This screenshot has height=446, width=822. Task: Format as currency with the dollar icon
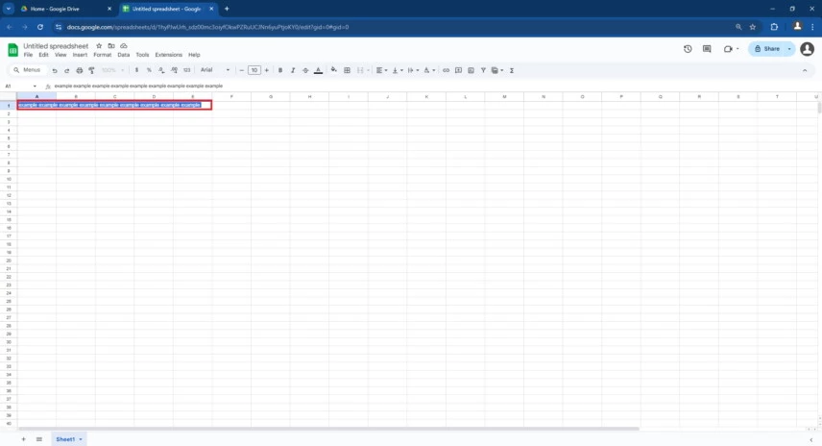click(x=136, y=70)
